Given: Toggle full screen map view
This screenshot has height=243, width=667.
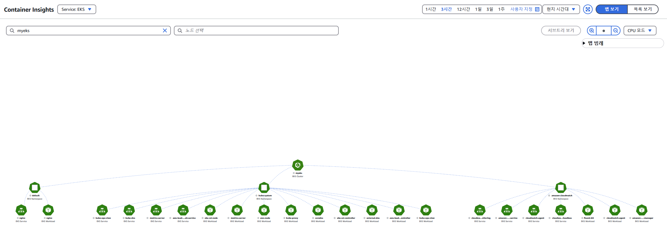Looking at the screenshot, I should tap(588, 9).
